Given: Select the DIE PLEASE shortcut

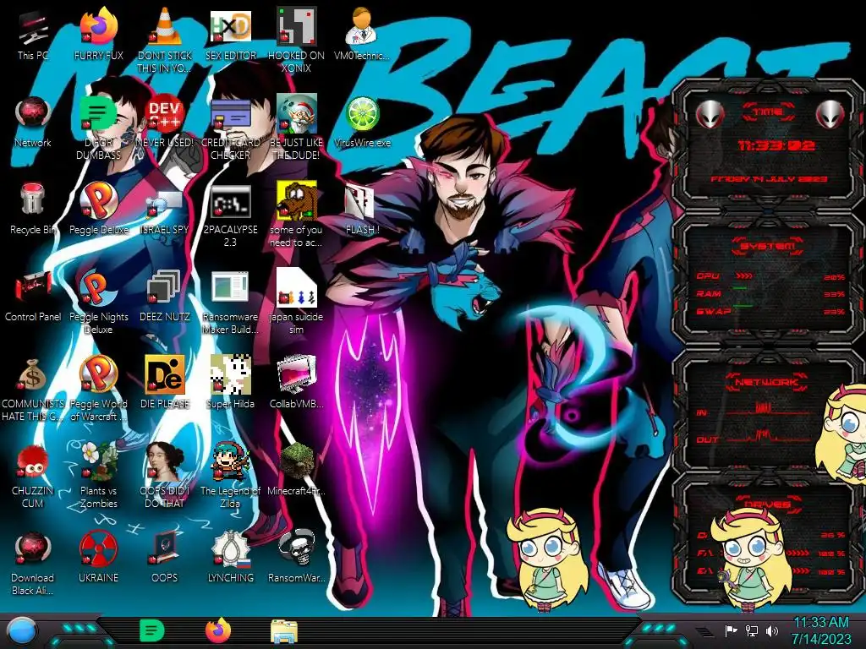Looking at the screenshot, I should coord(164,382).
